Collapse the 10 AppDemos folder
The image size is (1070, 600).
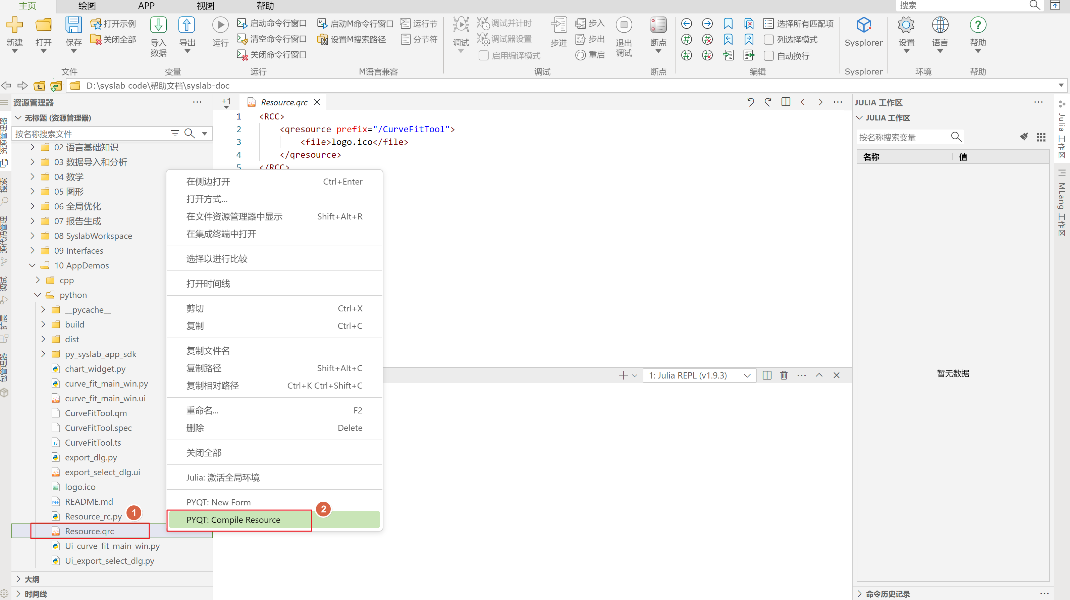pyautogui.click(x=33, y=265)
